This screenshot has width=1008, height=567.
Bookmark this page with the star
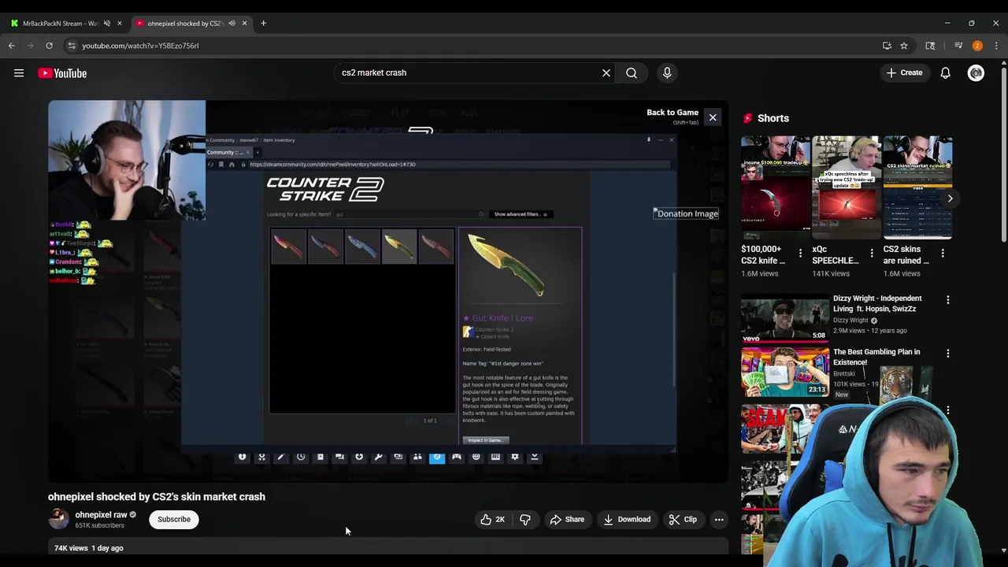(904, 46)
